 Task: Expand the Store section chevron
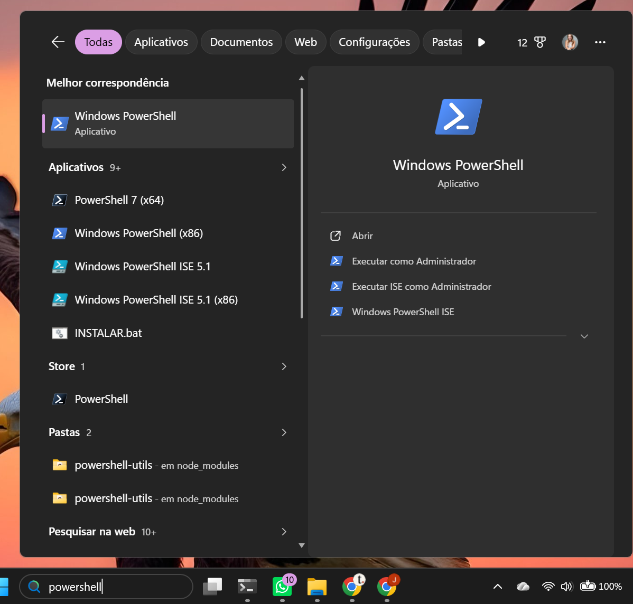coord(284,366)
